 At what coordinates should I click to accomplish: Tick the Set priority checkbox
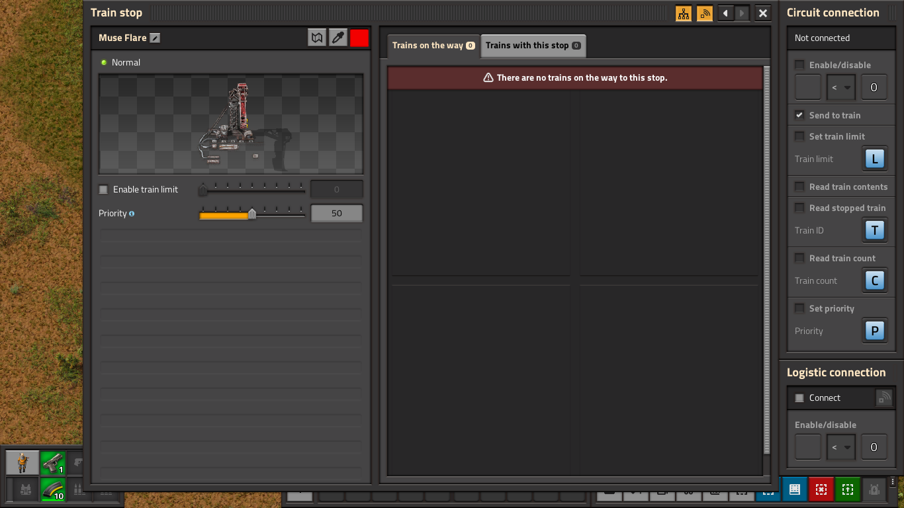coord(799,308)
